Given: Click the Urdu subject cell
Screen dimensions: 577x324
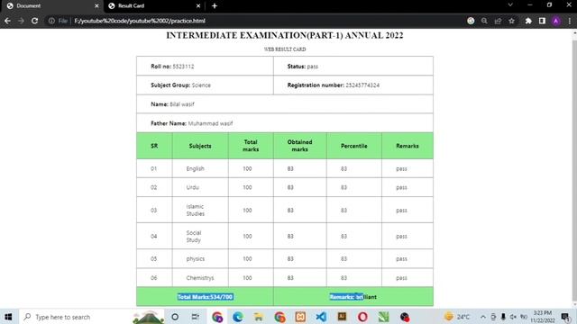Looking at the screenshot, I should (200, 187).
